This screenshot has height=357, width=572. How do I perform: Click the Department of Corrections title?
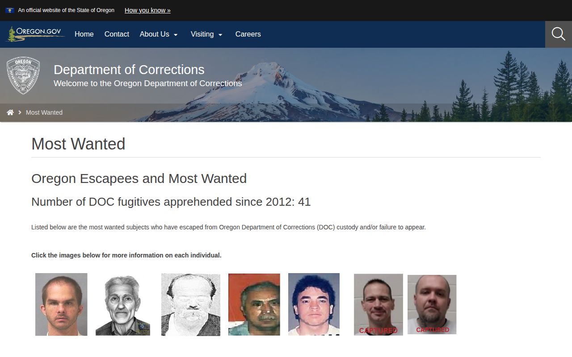click(129, 70)
